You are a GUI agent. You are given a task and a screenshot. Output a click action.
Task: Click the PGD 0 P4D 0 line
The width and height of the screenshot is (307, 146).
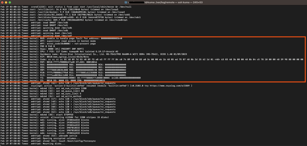point(28,46)
